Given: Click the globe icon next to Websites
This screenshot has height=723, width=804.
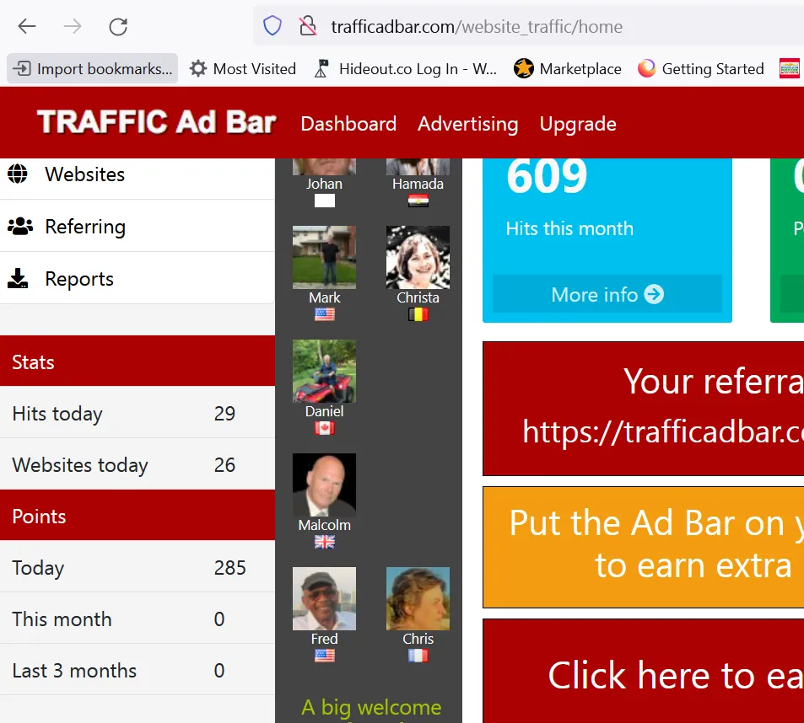Looking at the screenshot, I should pyautogui.click(x=18, y=174).
